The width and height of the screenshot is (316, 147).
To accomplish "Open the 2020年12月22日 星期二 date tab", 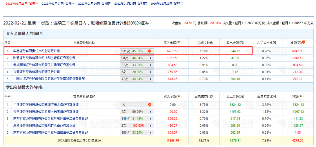I will pyautogui.click(x=167, y=3).
